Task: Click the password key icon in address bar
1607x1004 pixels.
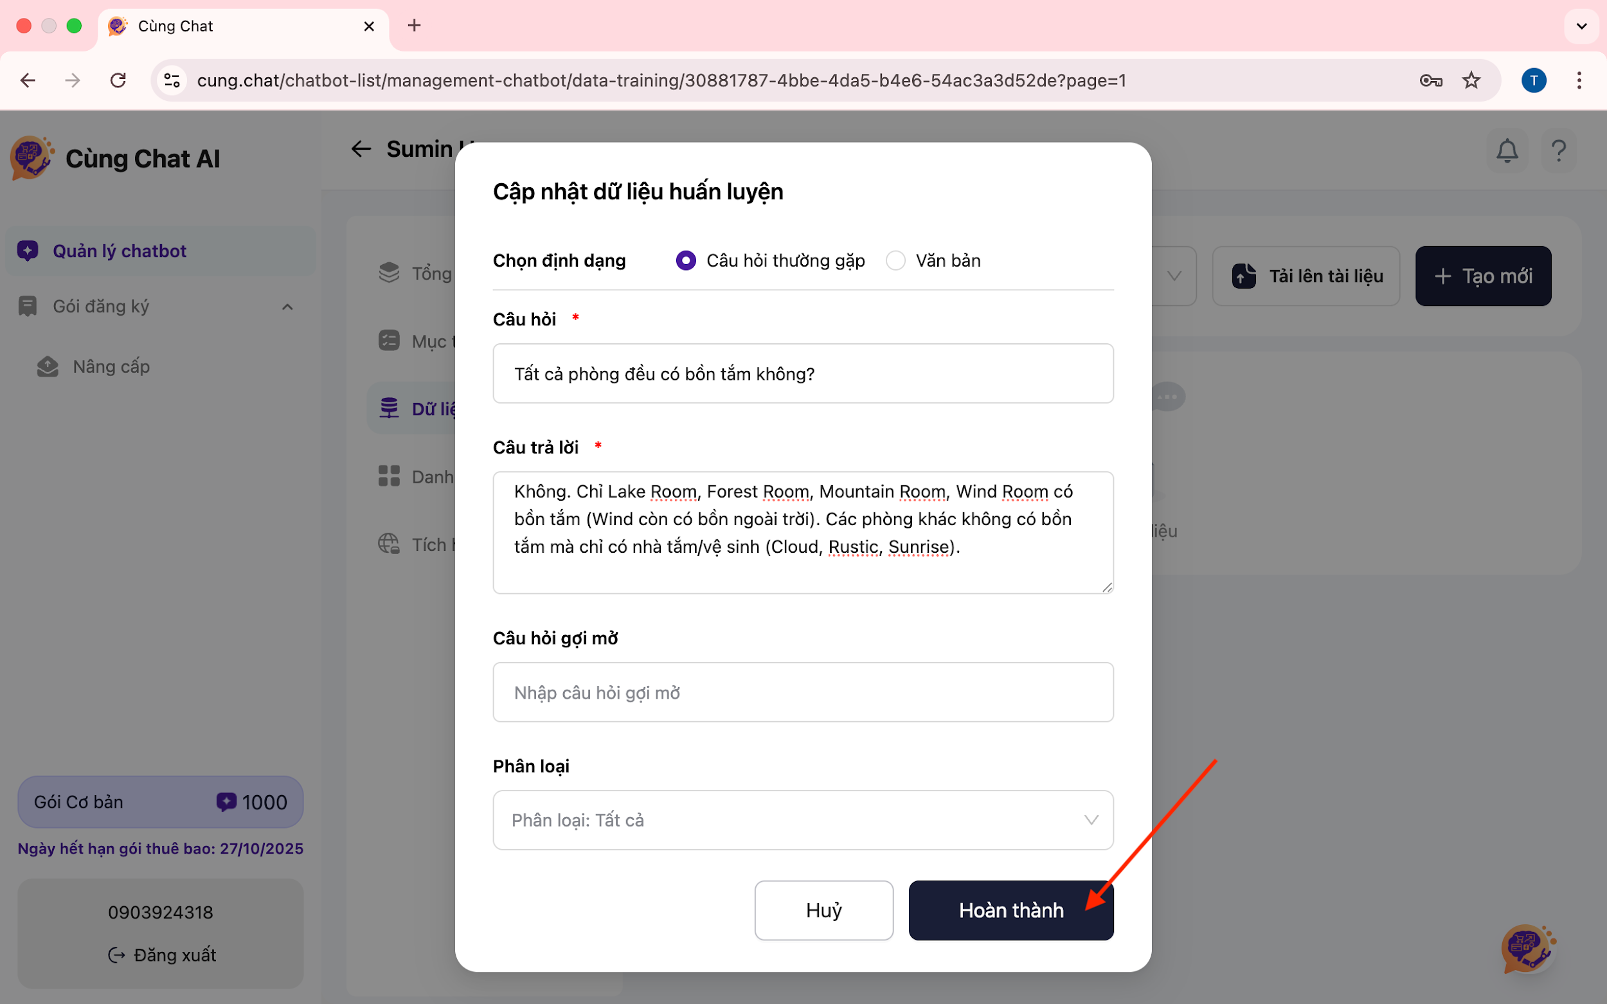Action: point(1430,80)
